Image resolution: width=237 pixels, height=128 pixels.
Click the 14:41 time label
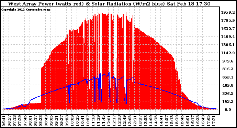pyautogui.click(x=161, y=121)
